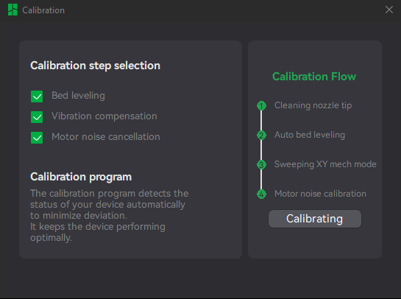
Task: Close the Calibration dialog
Action: click(389, 10)
